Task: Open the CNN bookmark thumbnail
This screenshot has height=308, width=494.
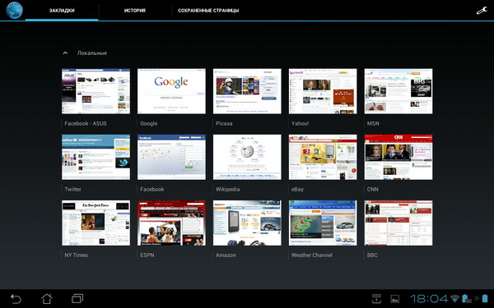Action: [x=398, y=157]
